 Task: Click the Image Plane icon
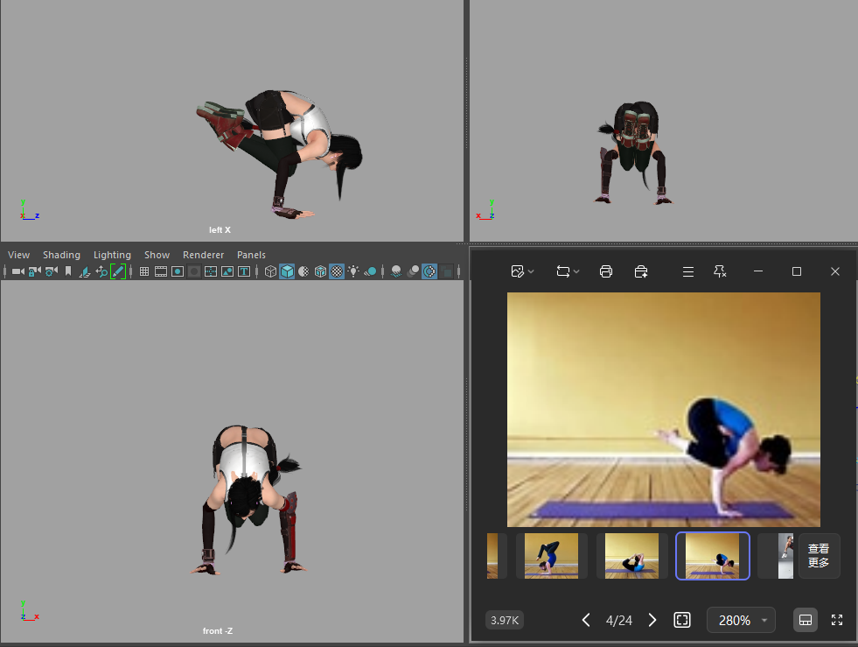coord(84,271)
